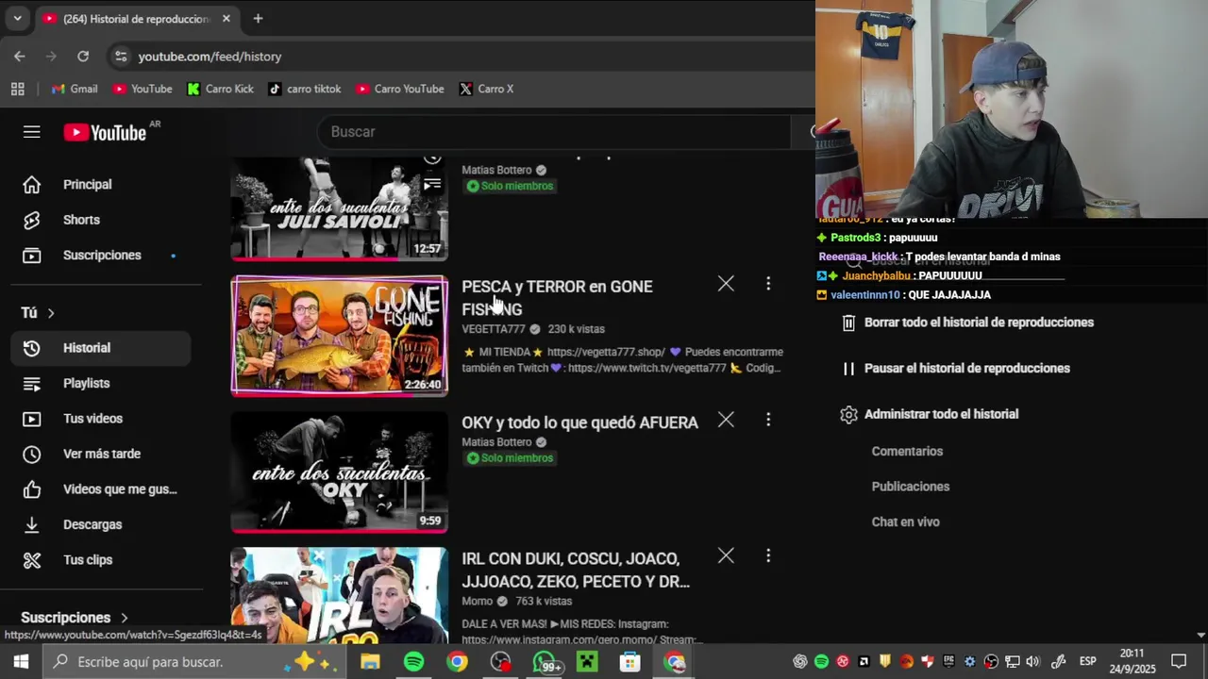The width and height of the screenshot is (1208, 679).
Task: Click the Windows Start button
Action: click(21, 662)
